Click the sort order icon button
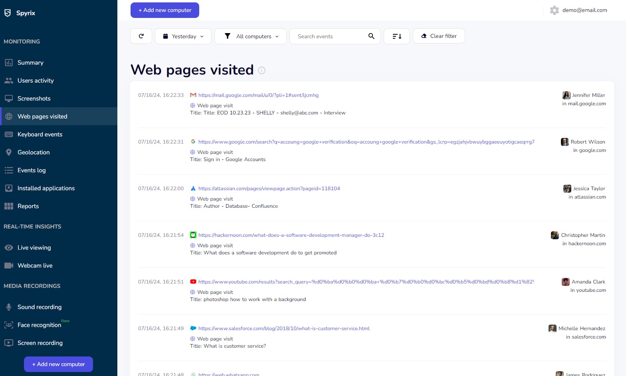Image resolution: width=626 pixels, height=376 pixels. (x=396, y=36)
